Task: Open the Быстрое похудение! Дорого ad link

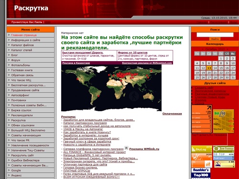Action: coord(83,53)
